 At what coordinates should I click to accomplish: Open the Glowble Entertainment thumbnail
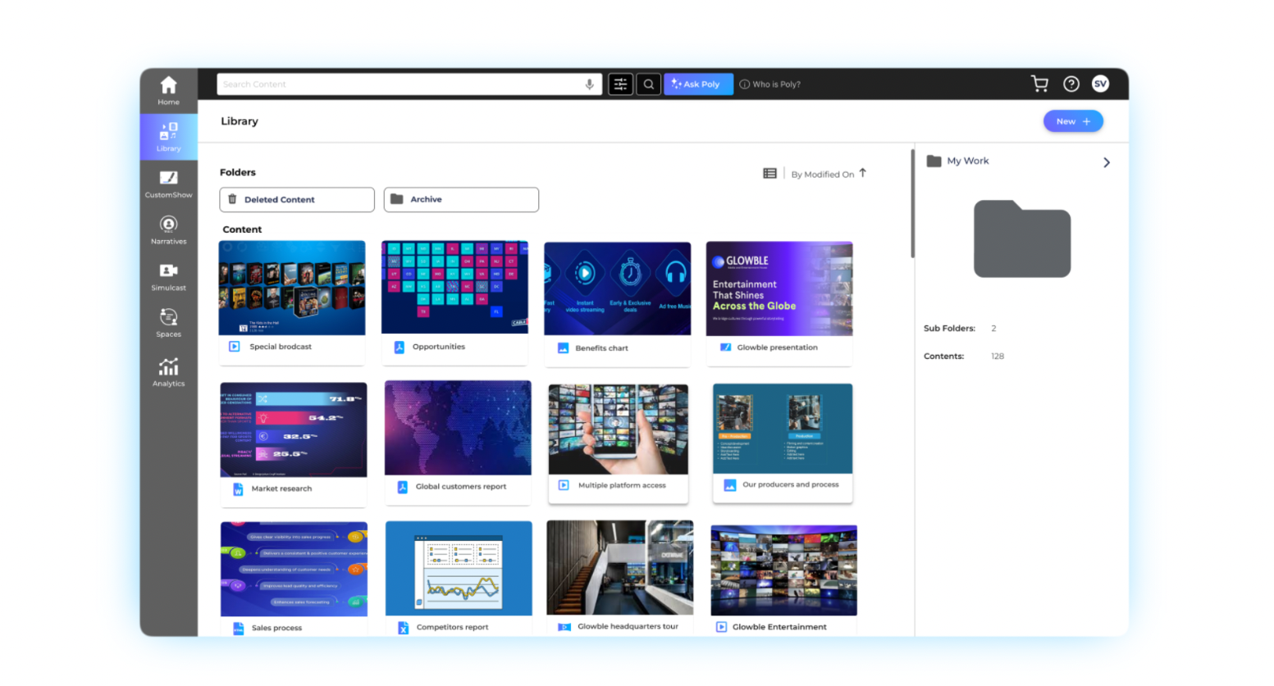(784, 570)
